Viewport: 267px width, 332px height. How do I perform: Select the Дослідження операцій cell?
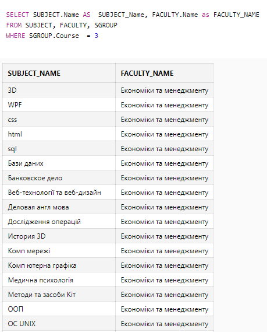pyautogui.click(x=59, y=222)
